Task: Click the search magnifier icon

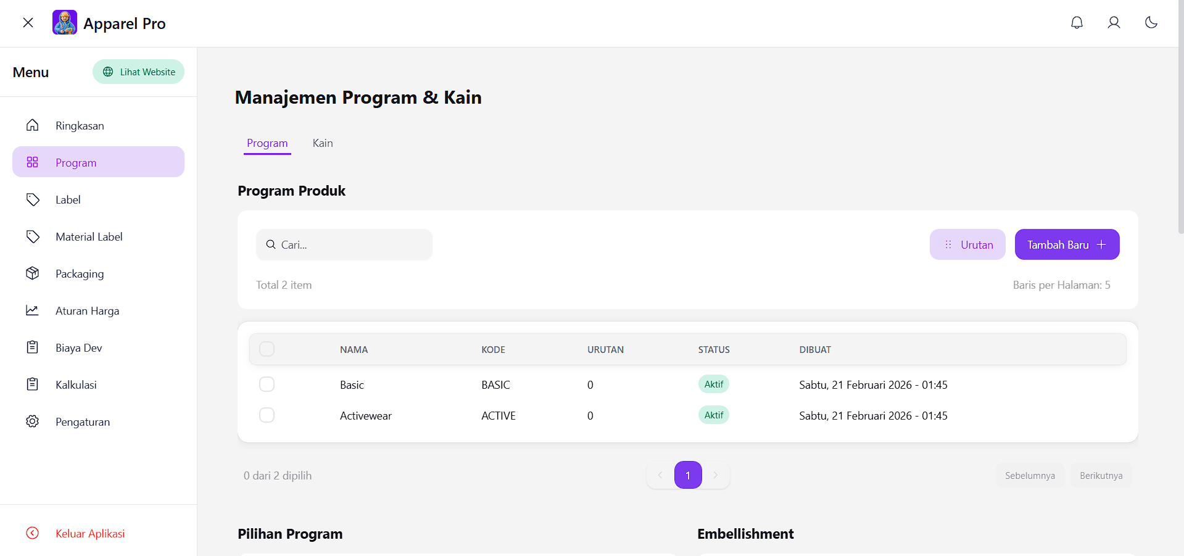Action: 271,244
